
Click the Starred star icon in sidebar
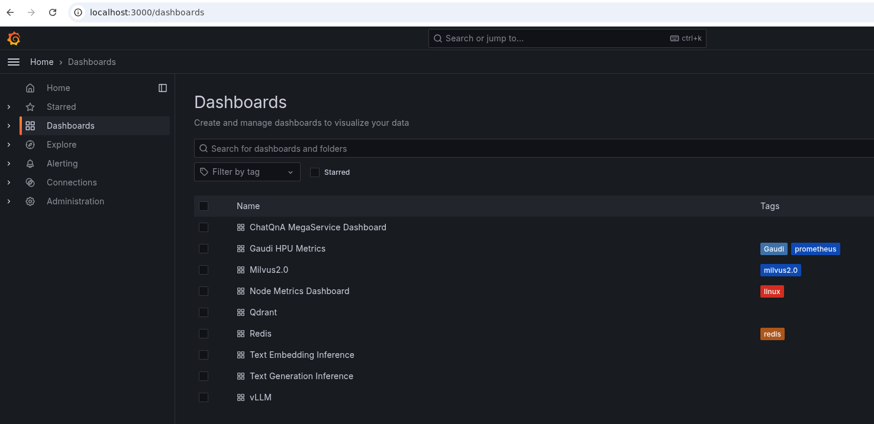click(x=30, y=107)
